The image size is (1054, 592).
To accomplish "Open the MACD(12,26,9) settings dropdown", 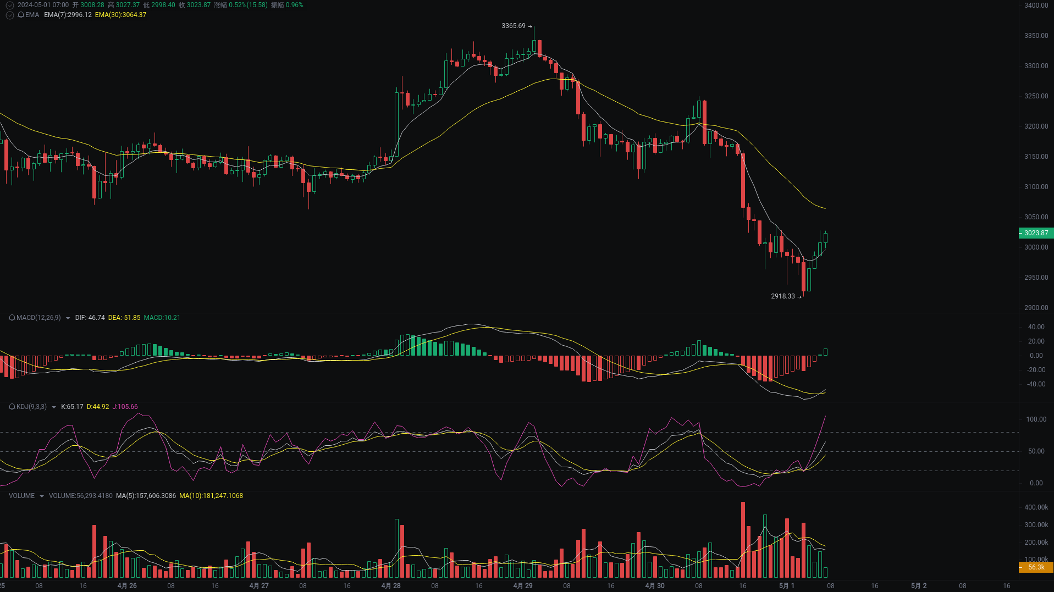I will [x=68, y=318].
